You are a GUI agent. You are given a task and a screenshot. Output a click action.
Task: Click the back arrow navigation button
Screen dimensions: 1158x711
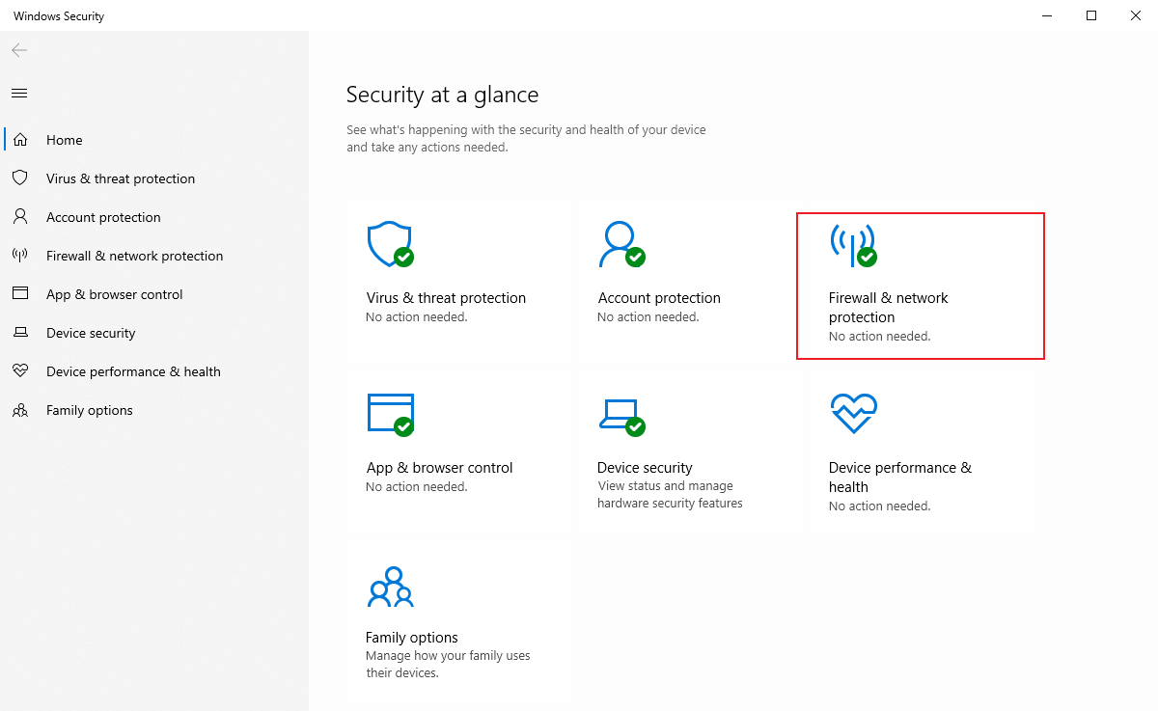click(x=18, y=50)
